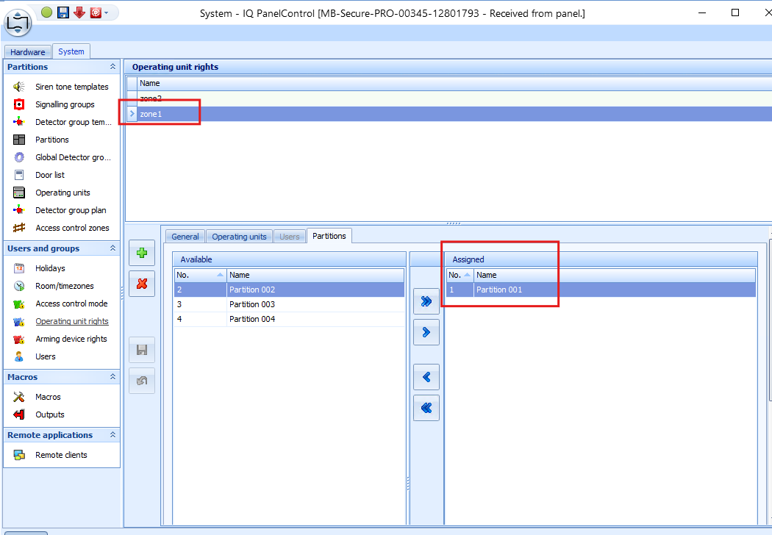Image resolution: width=772 pixels, height=535 pixels.
Task: Click the Room/timezones clock icon
Action: click(x=18, y=286)
